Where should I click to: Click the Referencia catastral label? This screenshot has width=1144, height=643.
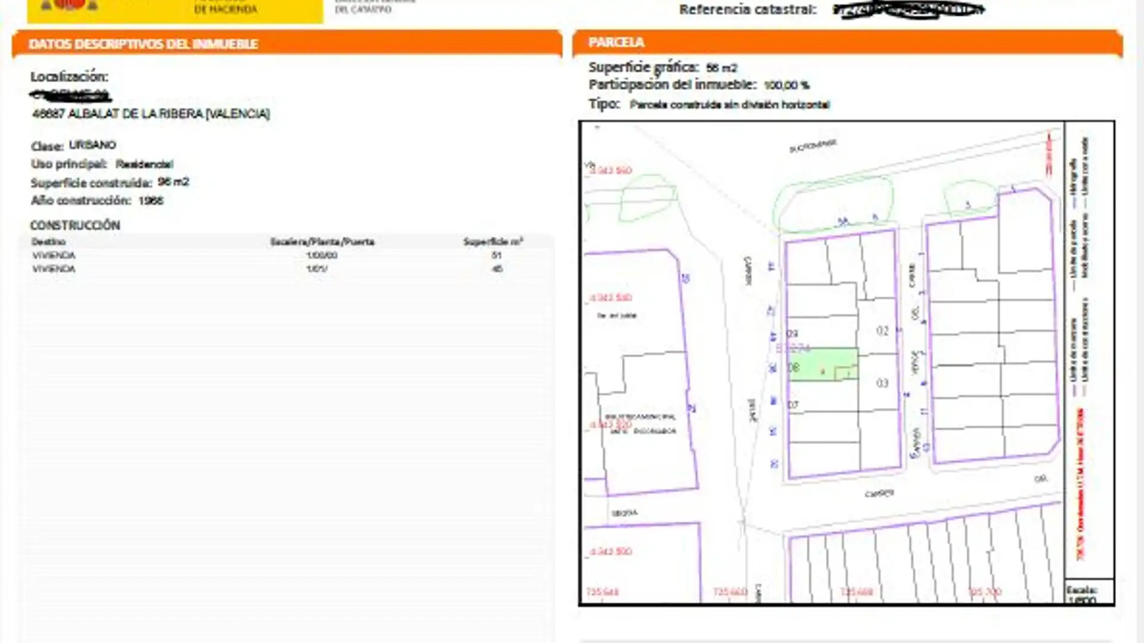747,10
